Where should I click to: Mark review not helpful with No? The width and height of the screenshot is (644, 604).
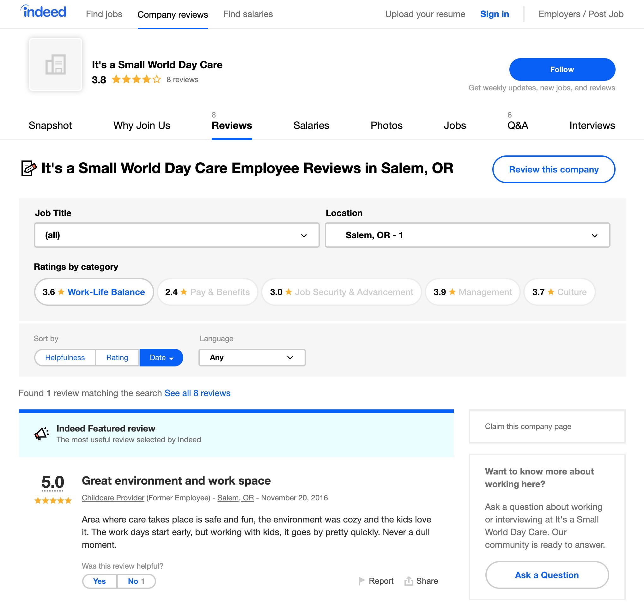point(136,581)
